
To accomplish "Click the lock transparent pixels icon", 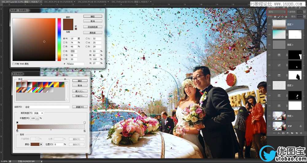I will point(275,17).
